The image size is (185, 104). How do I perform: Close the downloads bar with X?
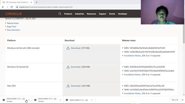click(x=182, y=100)
